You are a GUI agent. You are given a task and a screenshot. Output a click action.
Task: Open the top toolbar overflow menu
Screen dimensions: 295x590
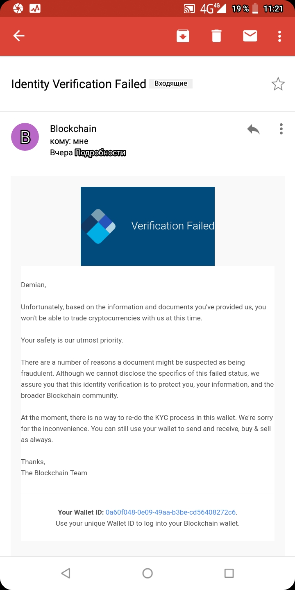tap(279, 36)
